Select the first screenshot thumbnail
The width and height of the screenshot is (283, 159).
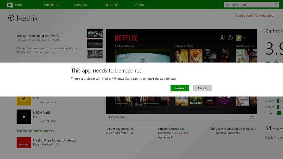pos(95,33)
